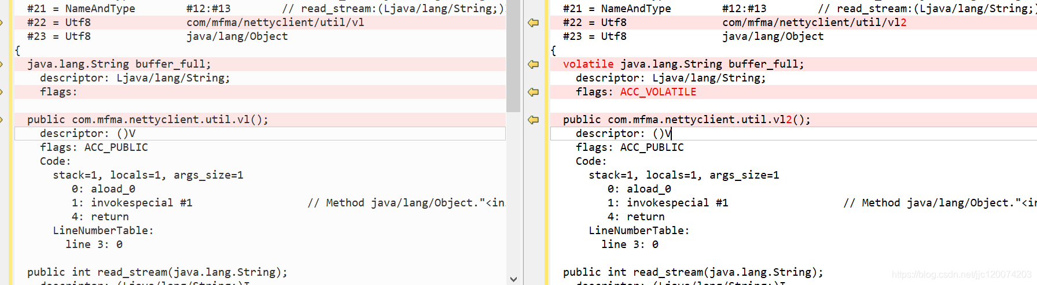Click 'stack=1, locals=1, args_size=1' in right pane
Viewport: 1037px width, 285px height.
[x=684, y=175]
